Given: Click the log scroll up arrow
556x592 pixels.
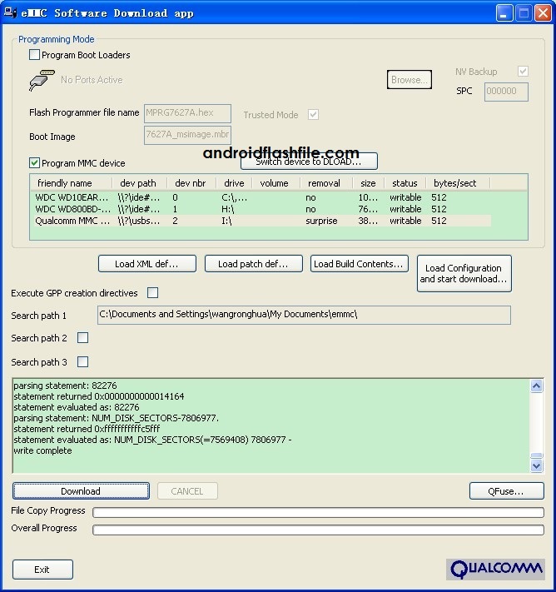Looking at the screenshot, I should (536, 386).
